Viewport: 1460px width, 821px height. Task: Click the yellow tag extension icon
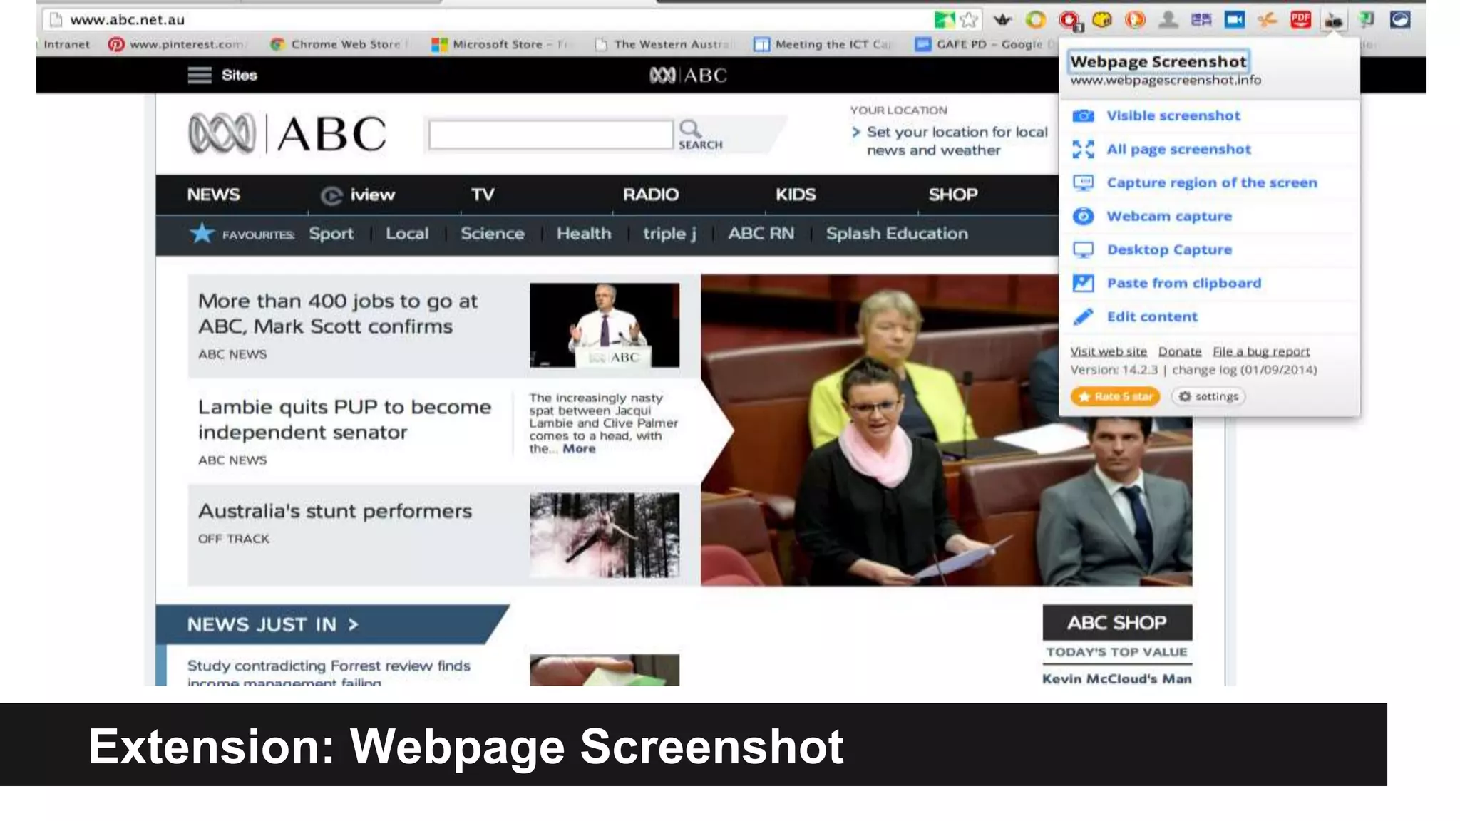coord(1102,19)
